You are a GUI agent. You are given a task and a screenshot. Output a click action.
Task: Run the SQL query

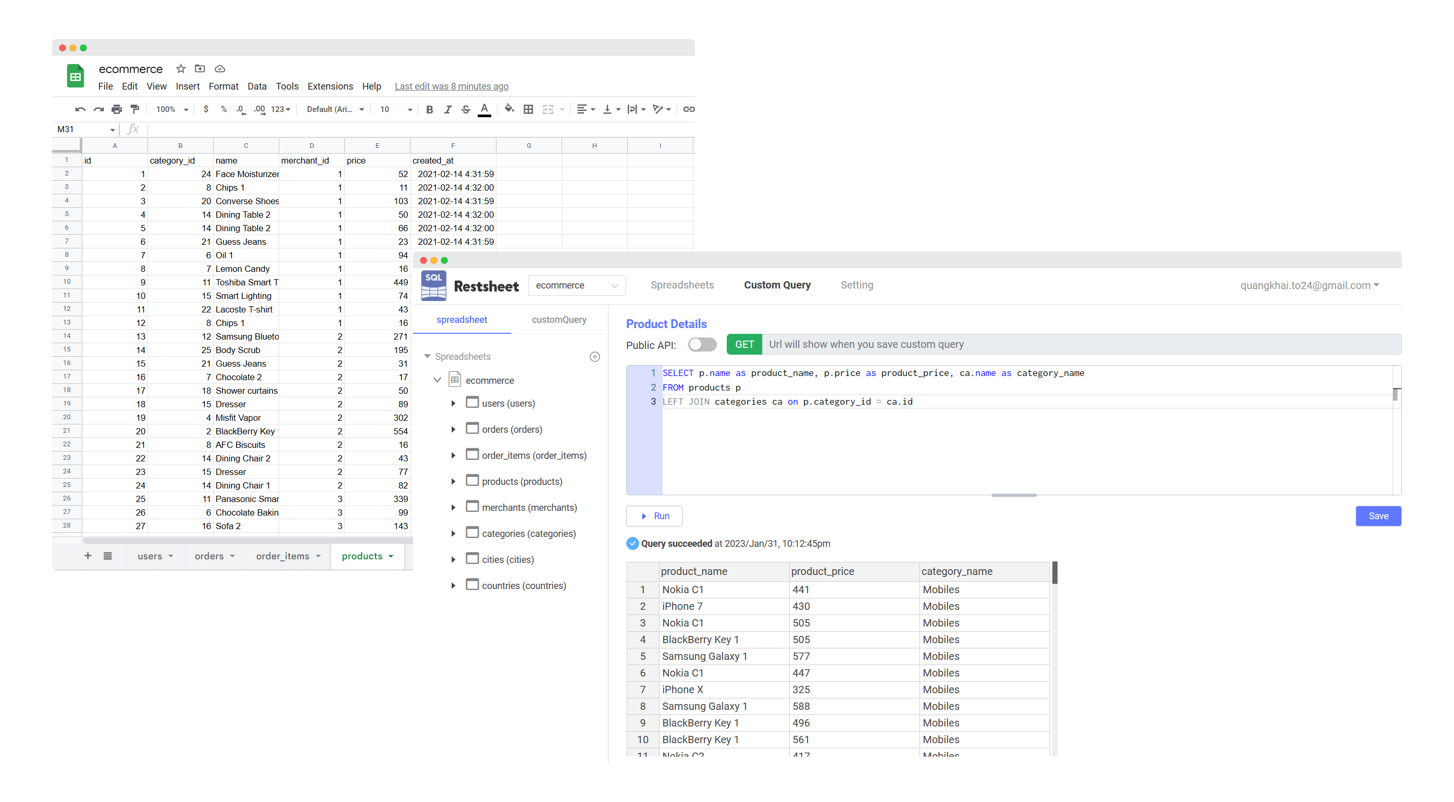pyautogui.click(x=654, y=516)
